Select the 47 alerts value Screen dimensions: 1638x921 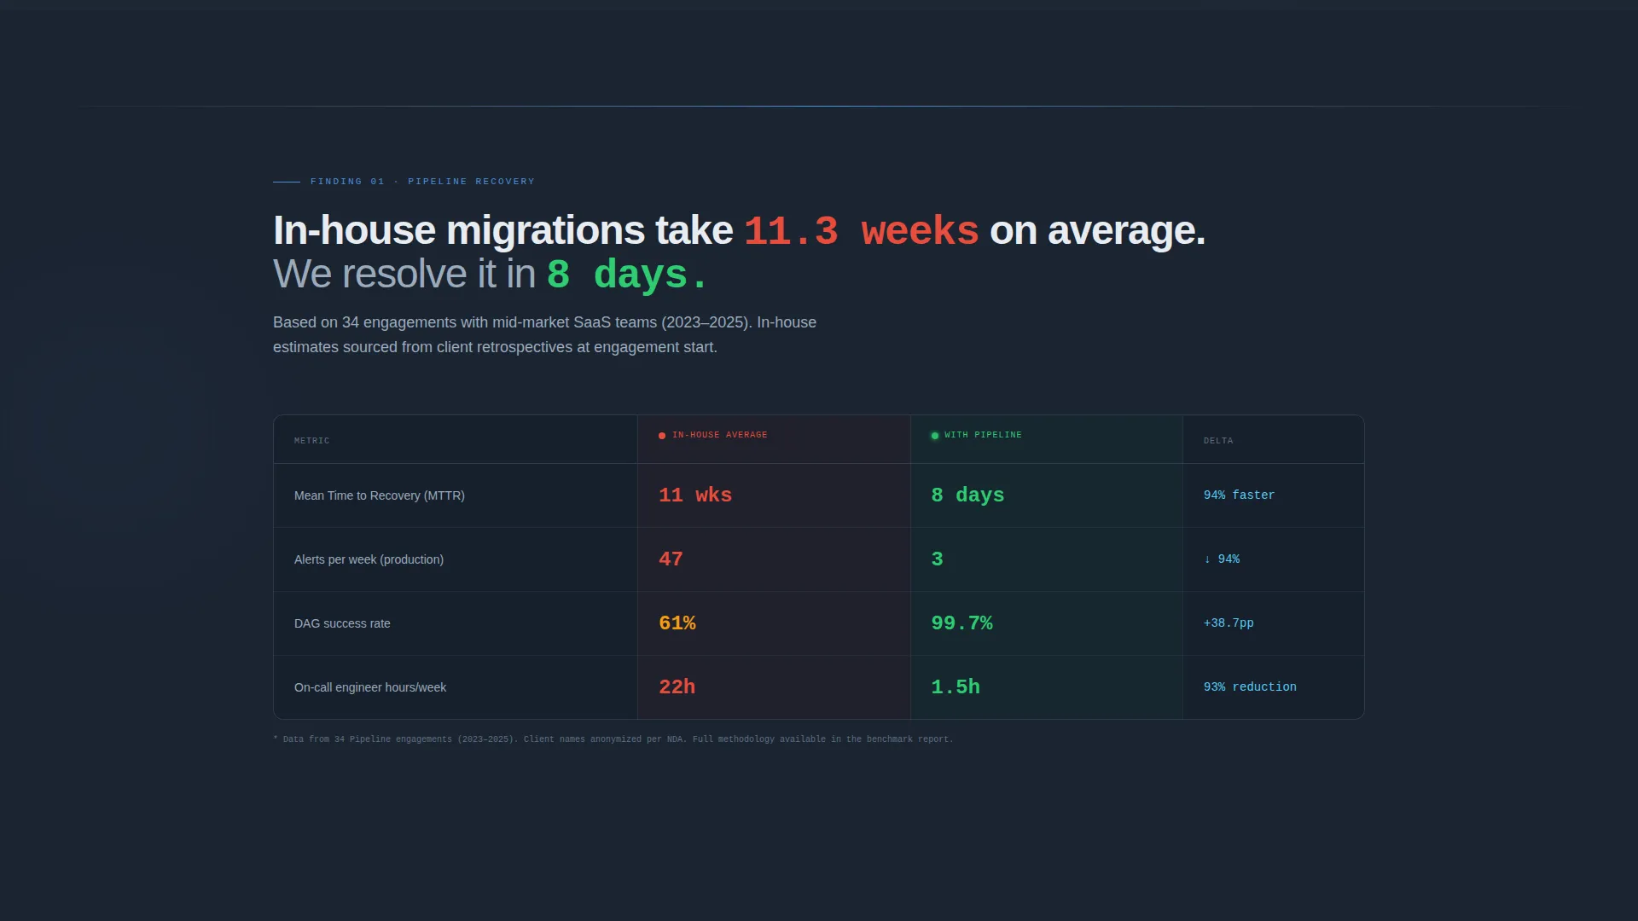point(671,559)
